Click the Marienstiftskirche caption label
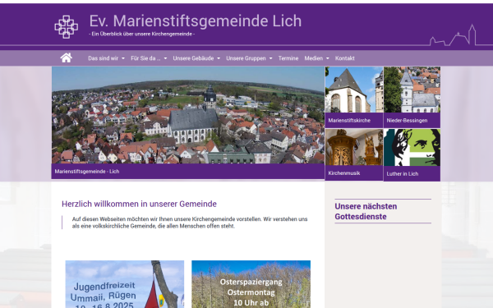The image size is (493, 308). (x=349, y=121)
